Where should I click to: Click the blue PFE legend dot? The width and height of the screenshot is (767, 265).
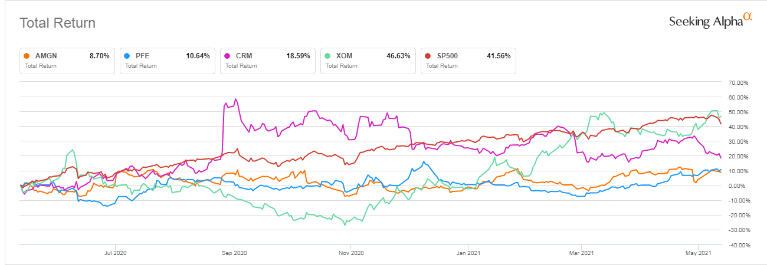click(127, 56)
